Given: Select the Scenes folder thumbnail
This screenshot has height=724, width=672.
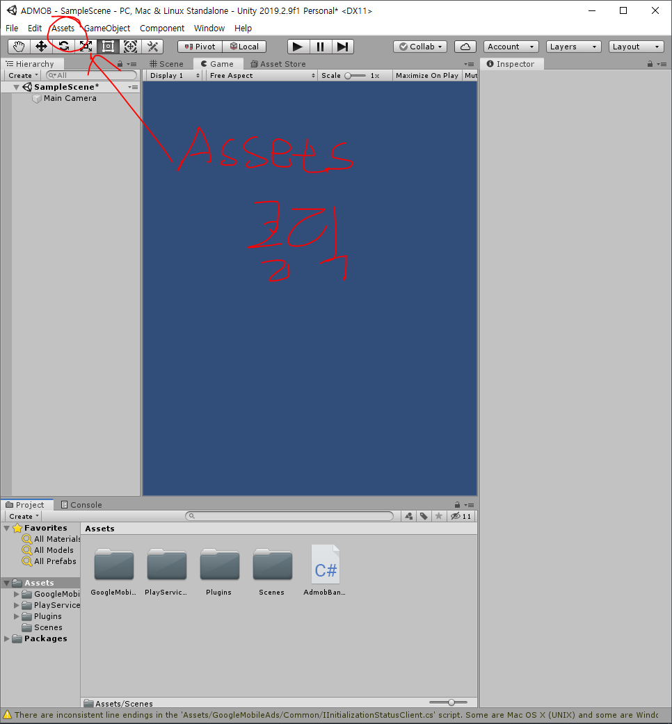Looking at the screenshot, I should click(x=273, y=565).
